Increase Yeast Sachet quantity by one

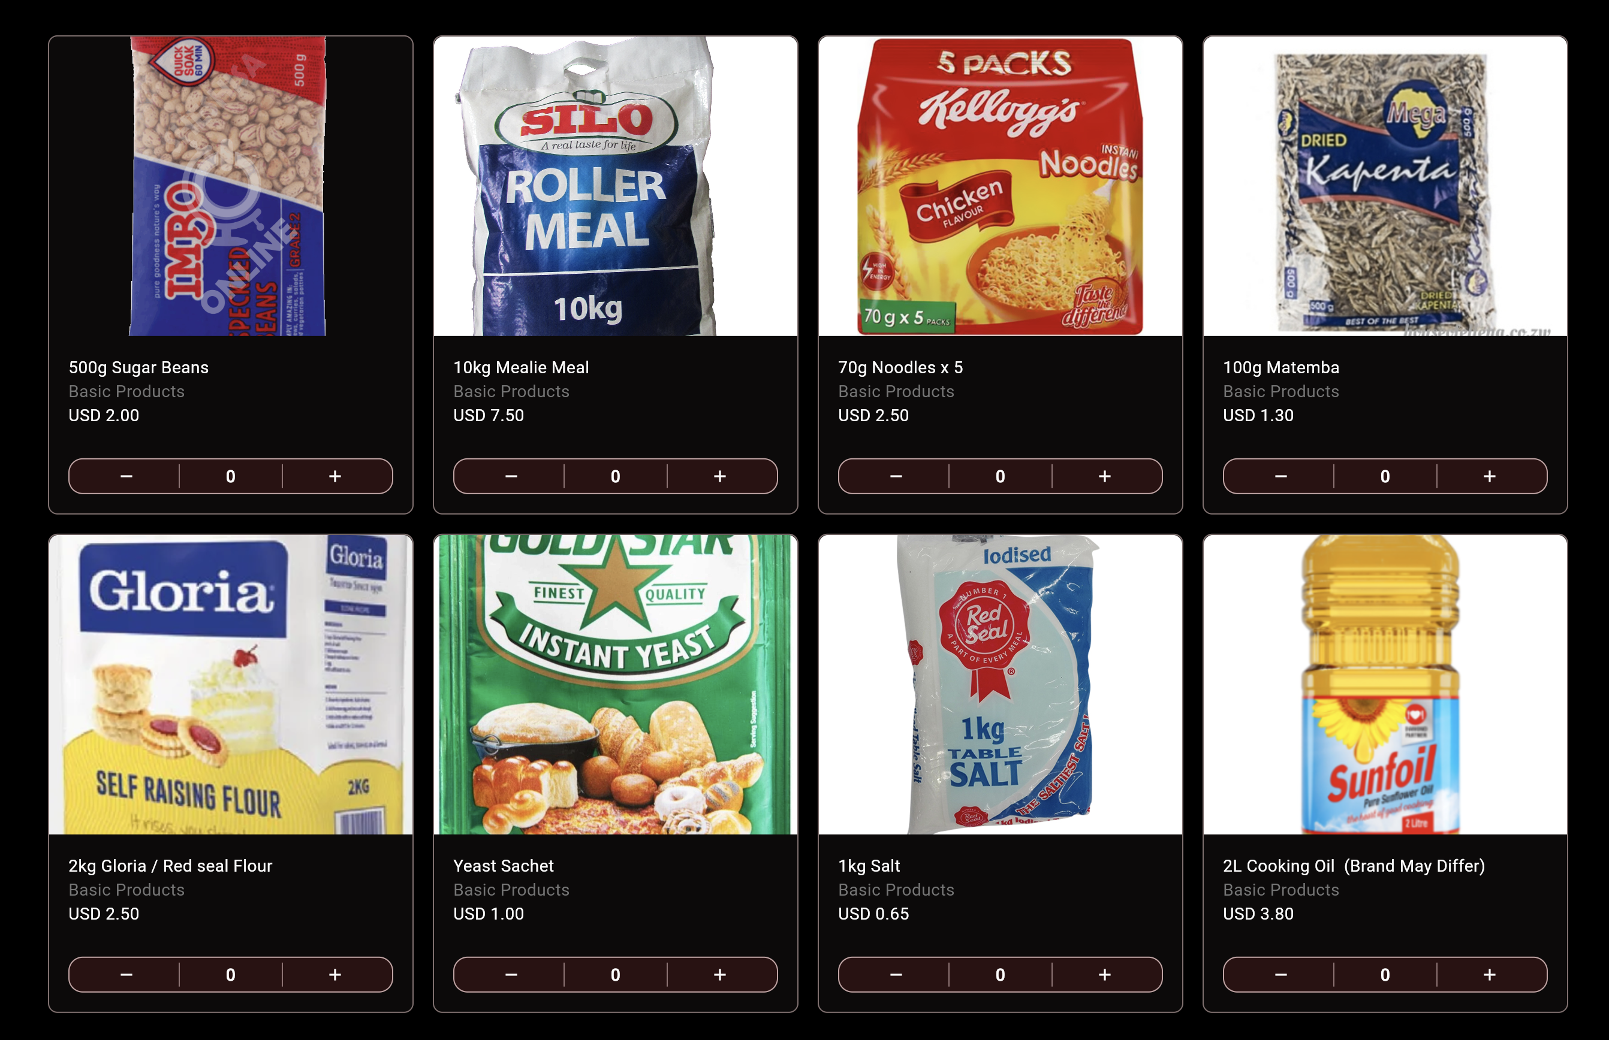[720, 975]
